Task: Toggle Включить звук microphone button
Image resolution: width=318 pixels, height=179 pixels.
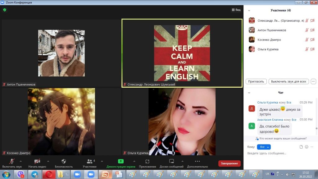Action: tap(12, 163)
